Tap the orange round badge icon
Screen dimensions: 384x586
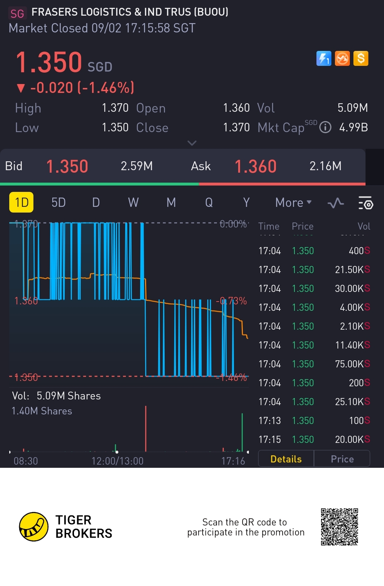point(342,58)
